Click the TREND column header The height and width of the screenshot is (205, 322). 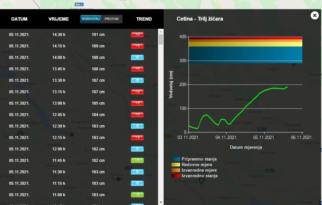[144, 19]
